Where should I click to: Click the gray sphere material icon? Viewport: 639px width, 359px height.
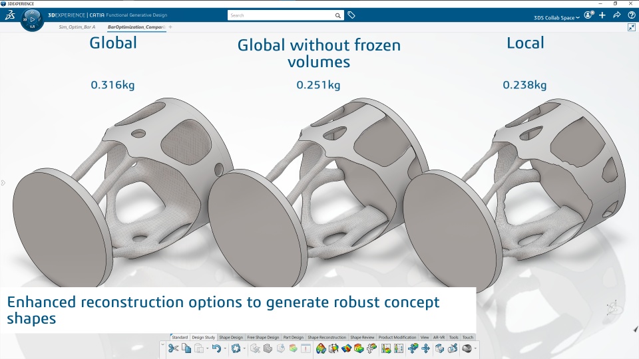tap(467, 348)
